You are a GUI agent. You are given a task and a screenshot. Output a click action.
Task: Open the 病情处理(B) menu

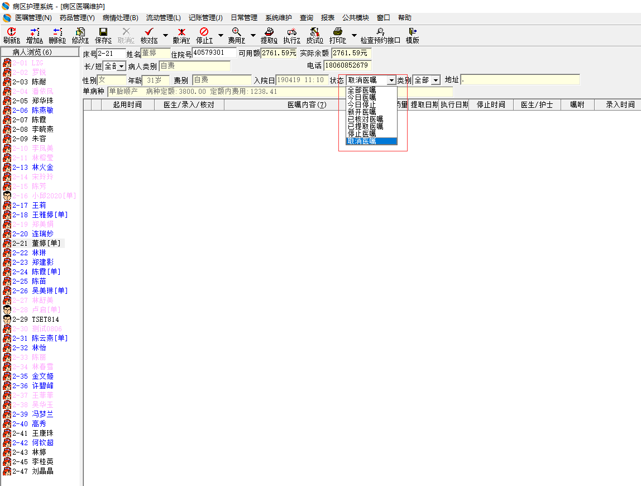[x=121, y=18]
